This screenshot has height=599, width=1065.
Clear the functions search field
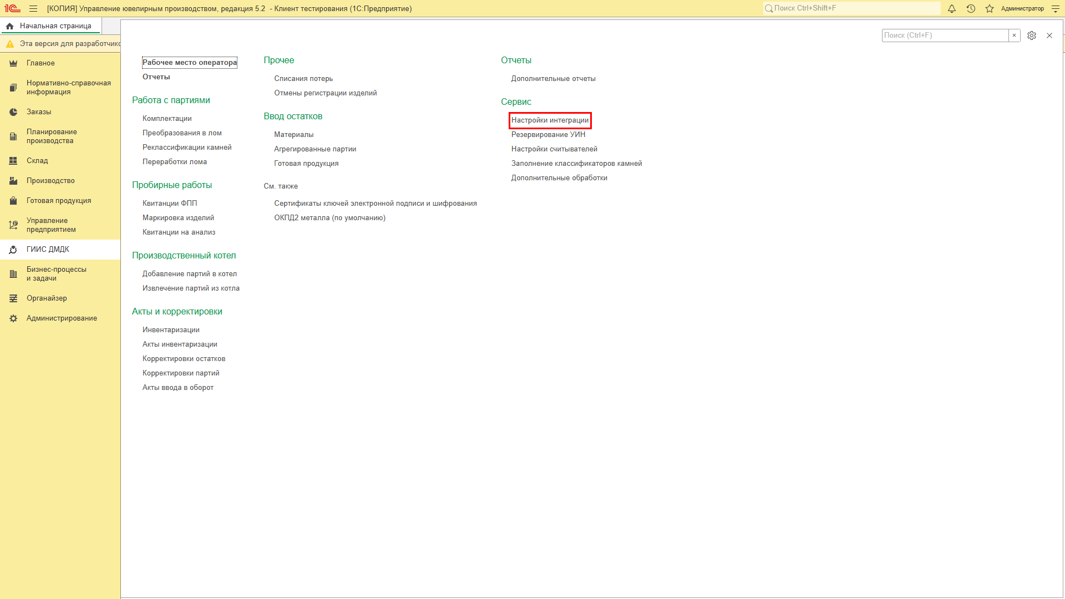click(1014, 35)
